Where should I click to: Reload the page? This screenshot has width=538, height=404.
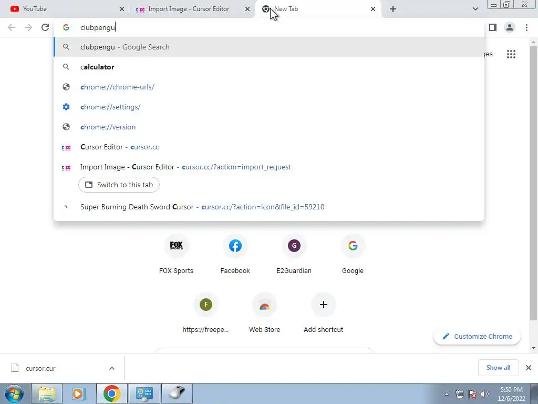click(45, 27)
